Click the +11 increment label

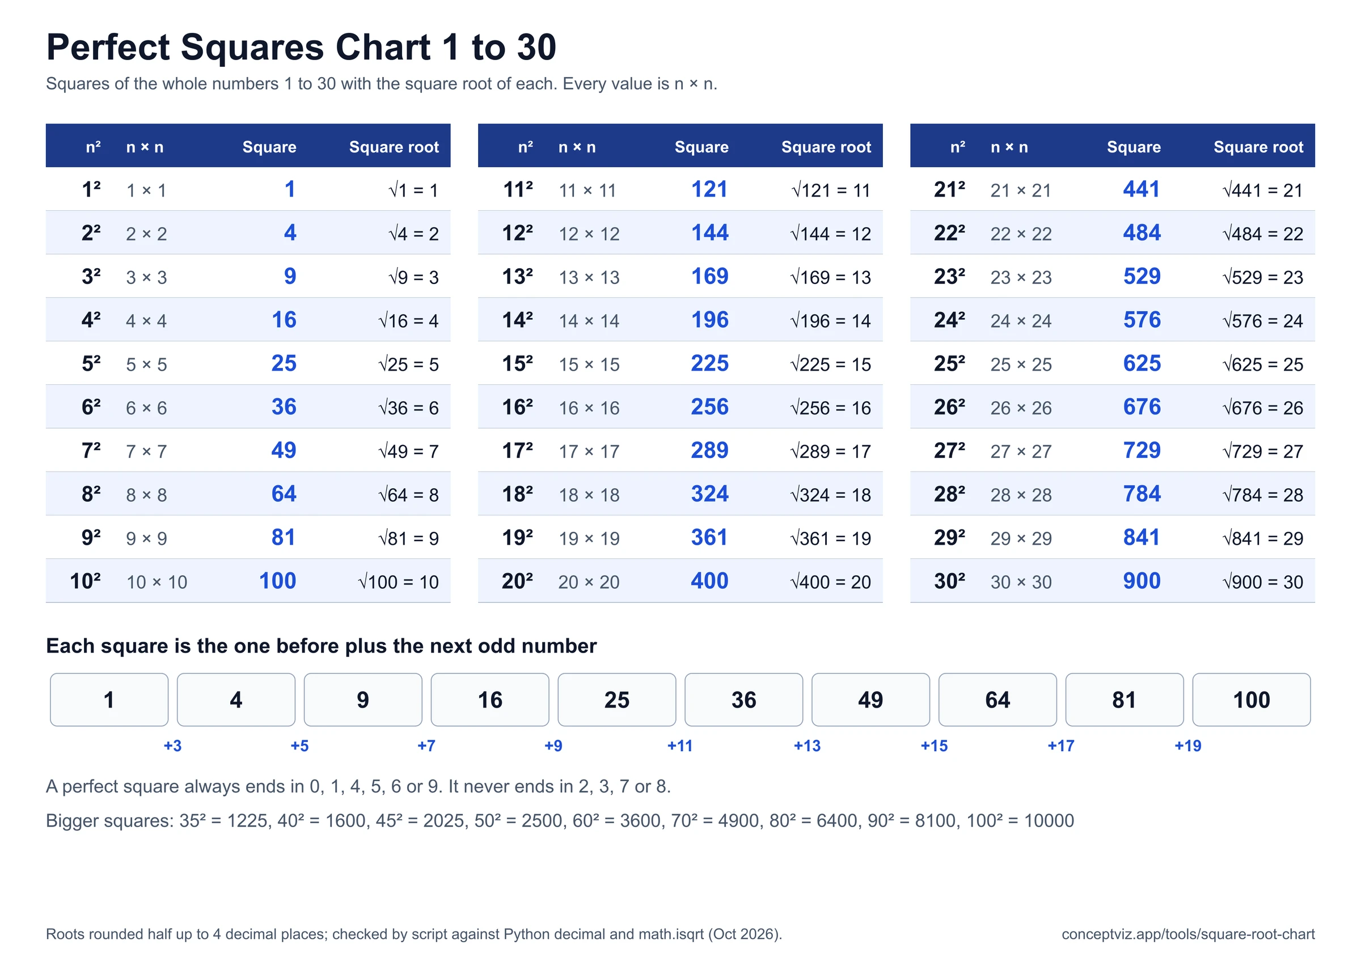pos(680,745)
